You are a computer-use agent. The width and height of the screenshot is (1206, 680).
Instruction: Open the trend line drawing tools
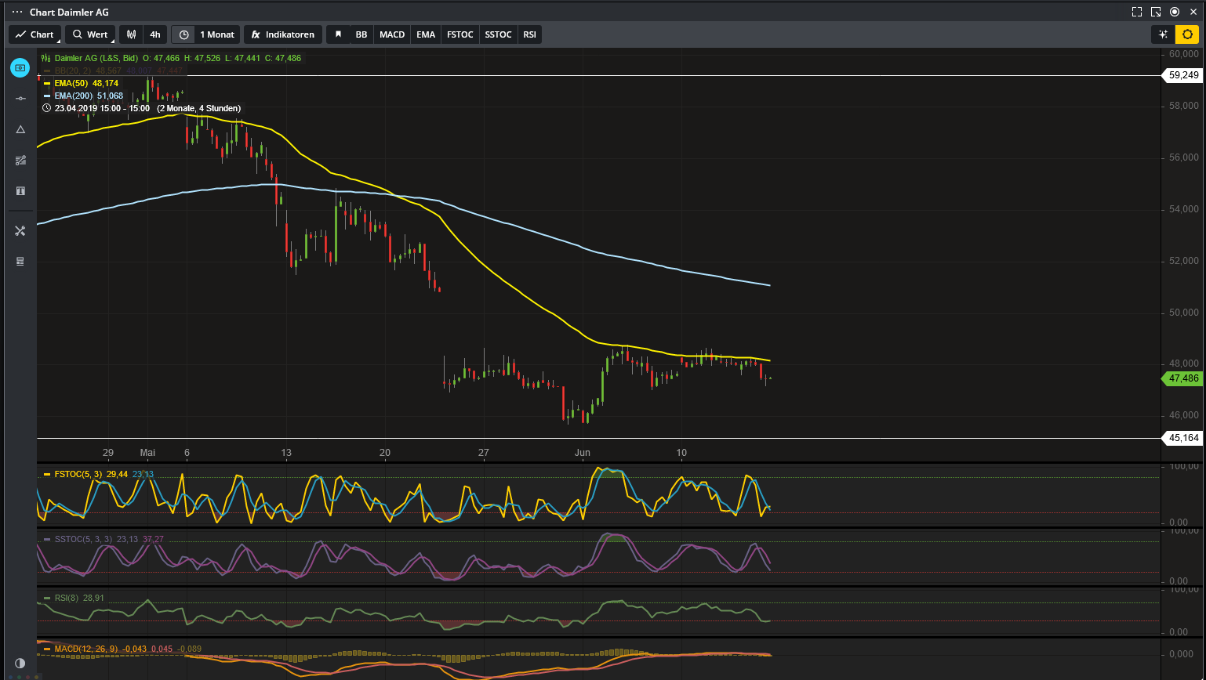click(20, 161)
